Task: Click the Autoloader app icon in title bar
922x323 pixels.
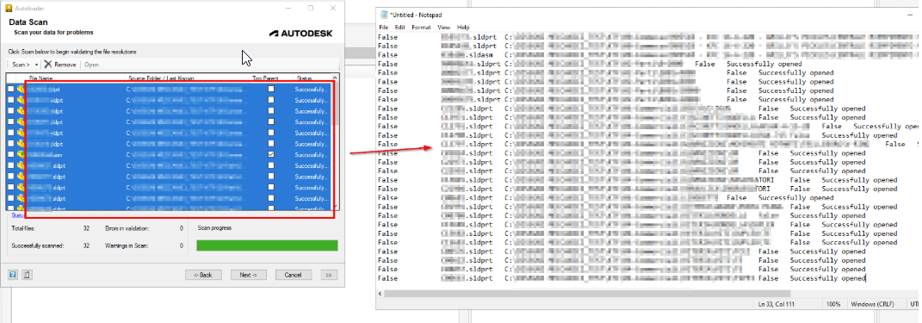Action: [9, 9]
